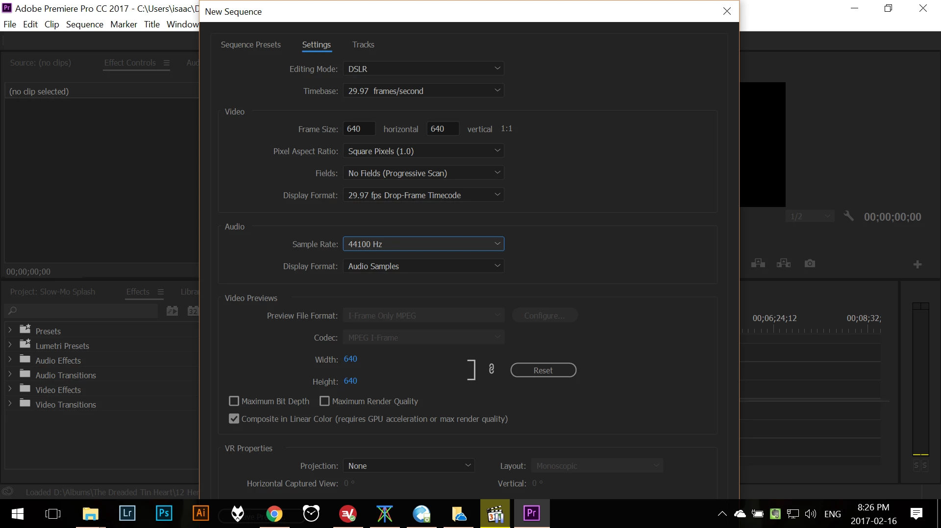The height and width of the screenshot is (528, 941).
Task: Open the Timebase dropdown
Action: click(423, 91)
